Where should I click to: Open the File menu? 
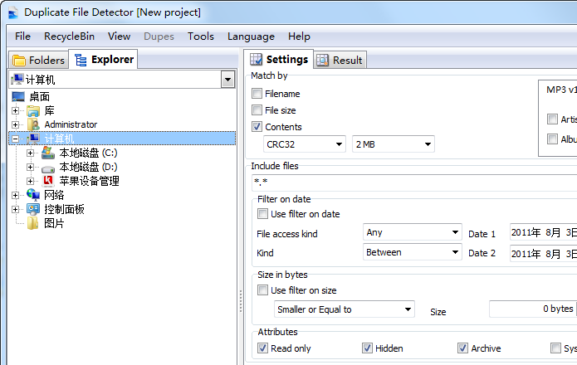tap(22, 36)
